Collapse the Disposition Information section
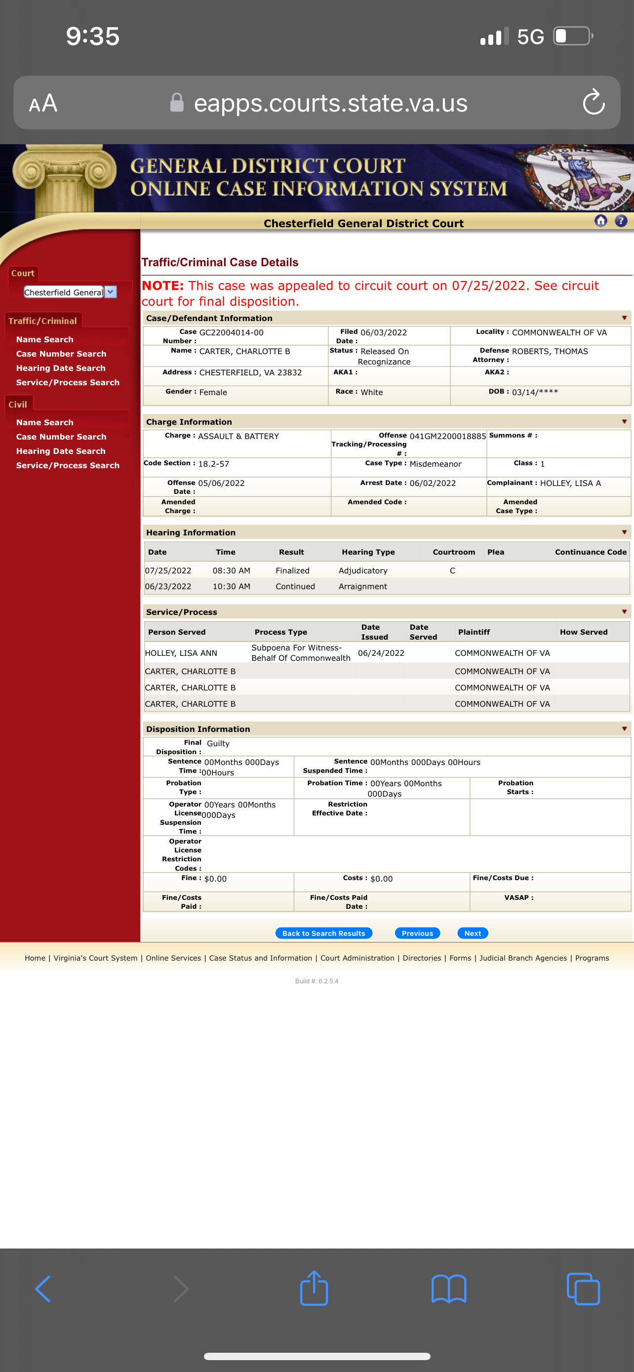The image size is (634, 1372). click(x=625, y=729)
